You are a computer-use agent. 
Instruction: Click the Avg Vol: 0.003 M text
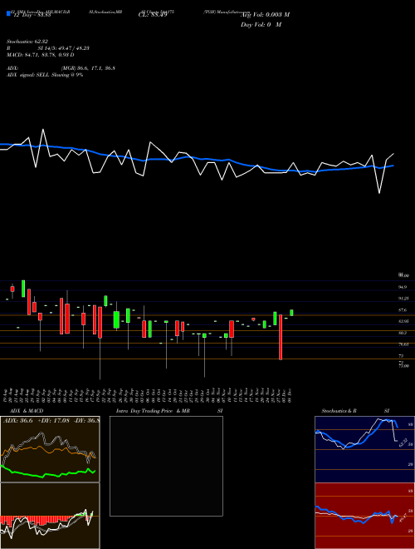265,15
